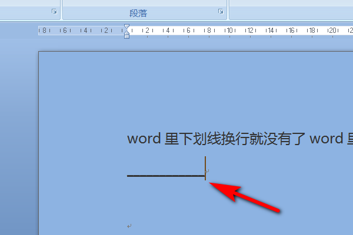The height and width of the screenshot is (235, 353).
Task: Click paragraph mark after underlined blank
Action: (x=207, y=171)
